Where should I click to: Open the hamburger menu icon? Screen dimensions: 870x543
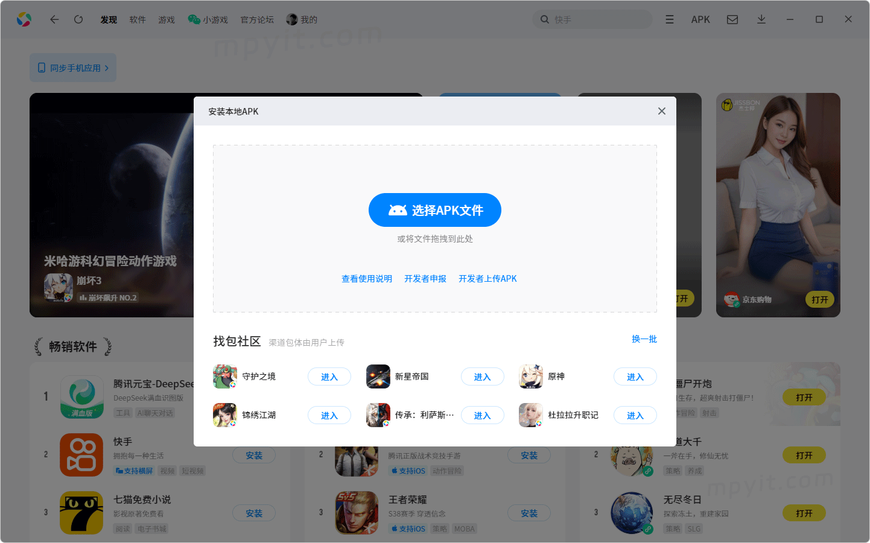point(670,19)
